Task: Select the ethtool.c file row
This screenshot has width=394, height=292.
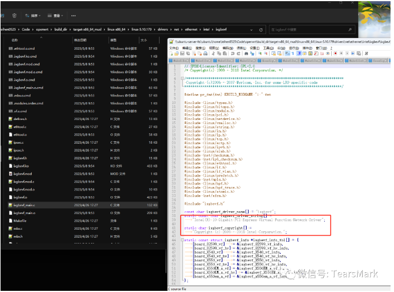Action: tap(83, 127)
